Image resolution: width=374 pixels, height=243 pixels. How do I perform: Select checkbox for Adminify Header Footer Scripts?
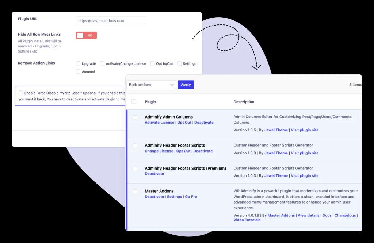[135, 146]
